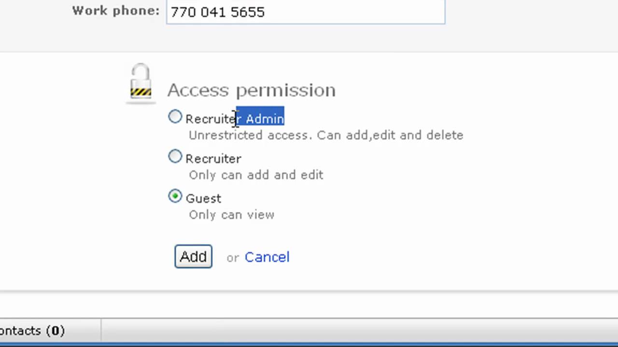Click the highlighted "Admin" text
The width and height of the screenshot is (618, 347).
coord(264,119)
